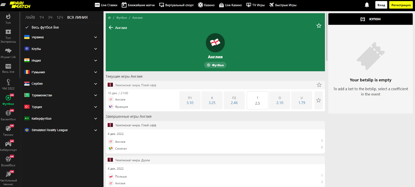
Task: Click the left sports sidebar scrollbar
Action: pyautogui.click(x=20, y=45)
